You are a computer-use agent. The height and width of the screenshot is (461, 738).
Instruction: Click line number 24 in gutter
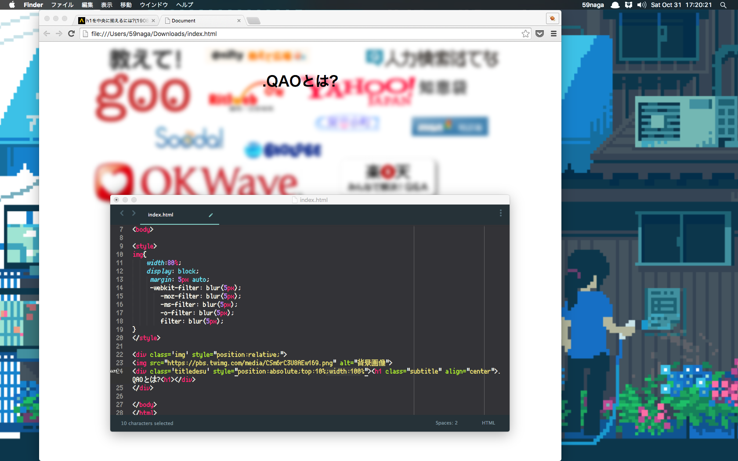click(119, 371)
